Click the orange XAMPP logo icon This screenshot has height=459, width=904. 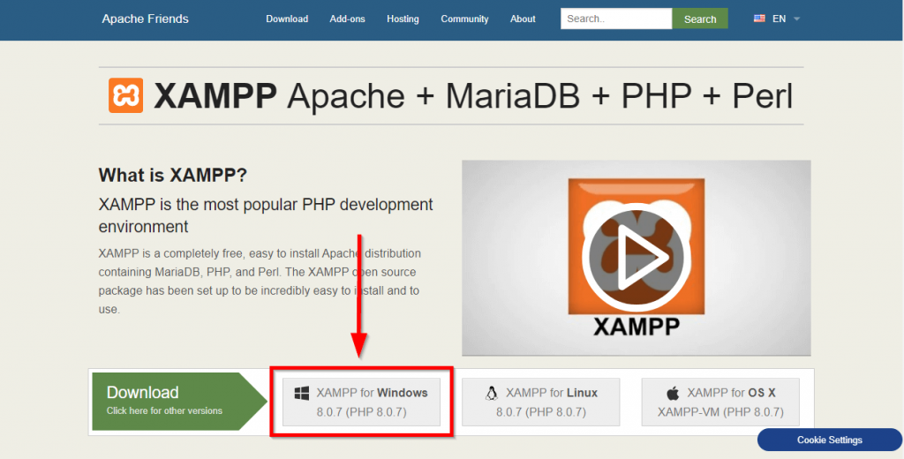pyautogui.click(x=125, y=95)
